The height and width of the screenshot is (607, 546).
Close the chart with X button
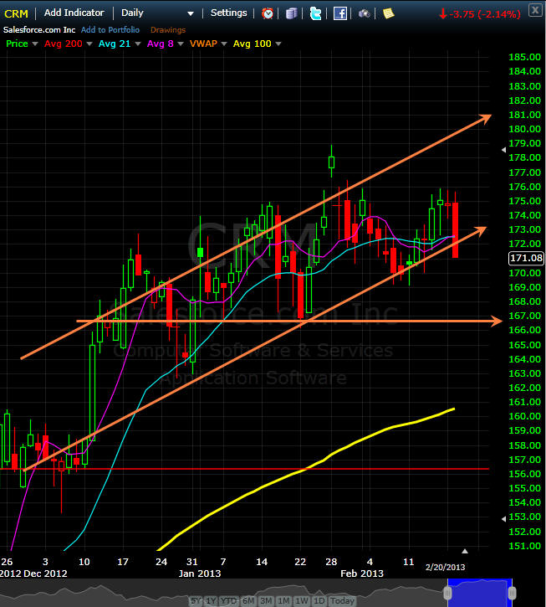tap(536, 10)
